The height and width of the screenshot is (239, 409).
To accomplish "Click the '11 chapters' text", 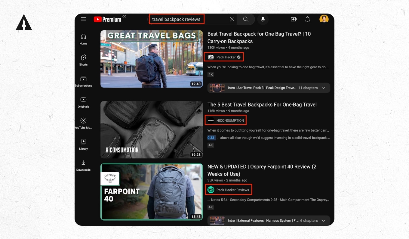I will click(308, 88).
